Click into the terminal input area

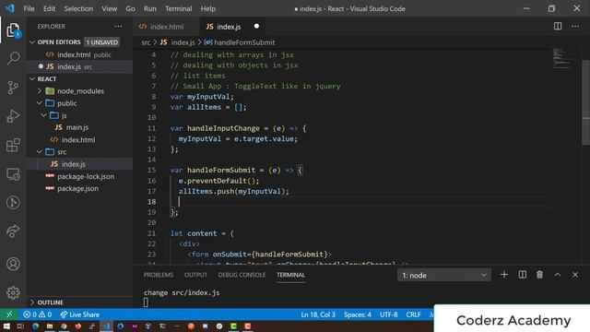coord(146,302)
